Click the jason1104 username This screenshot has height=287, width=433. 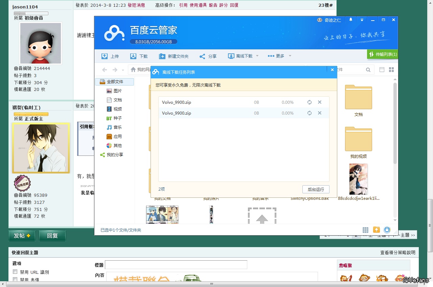(25, 7)
